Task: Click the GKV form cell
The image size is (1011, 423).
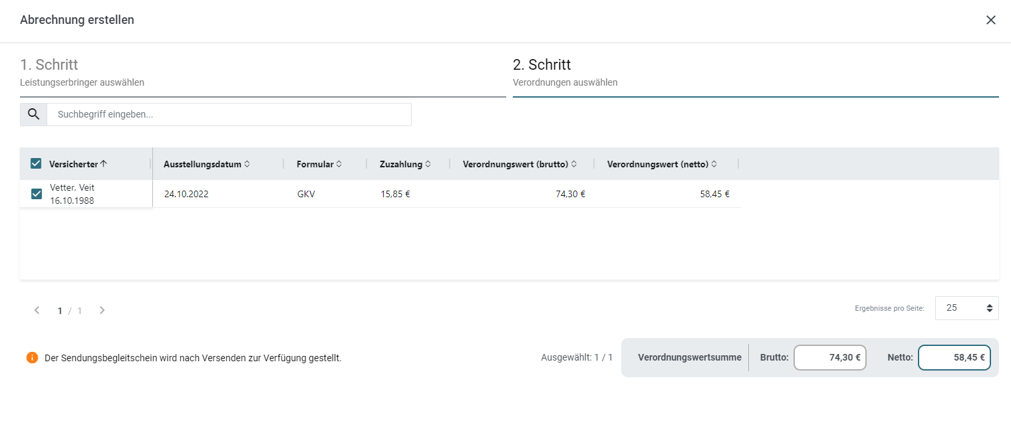Action: pos(306,195)
